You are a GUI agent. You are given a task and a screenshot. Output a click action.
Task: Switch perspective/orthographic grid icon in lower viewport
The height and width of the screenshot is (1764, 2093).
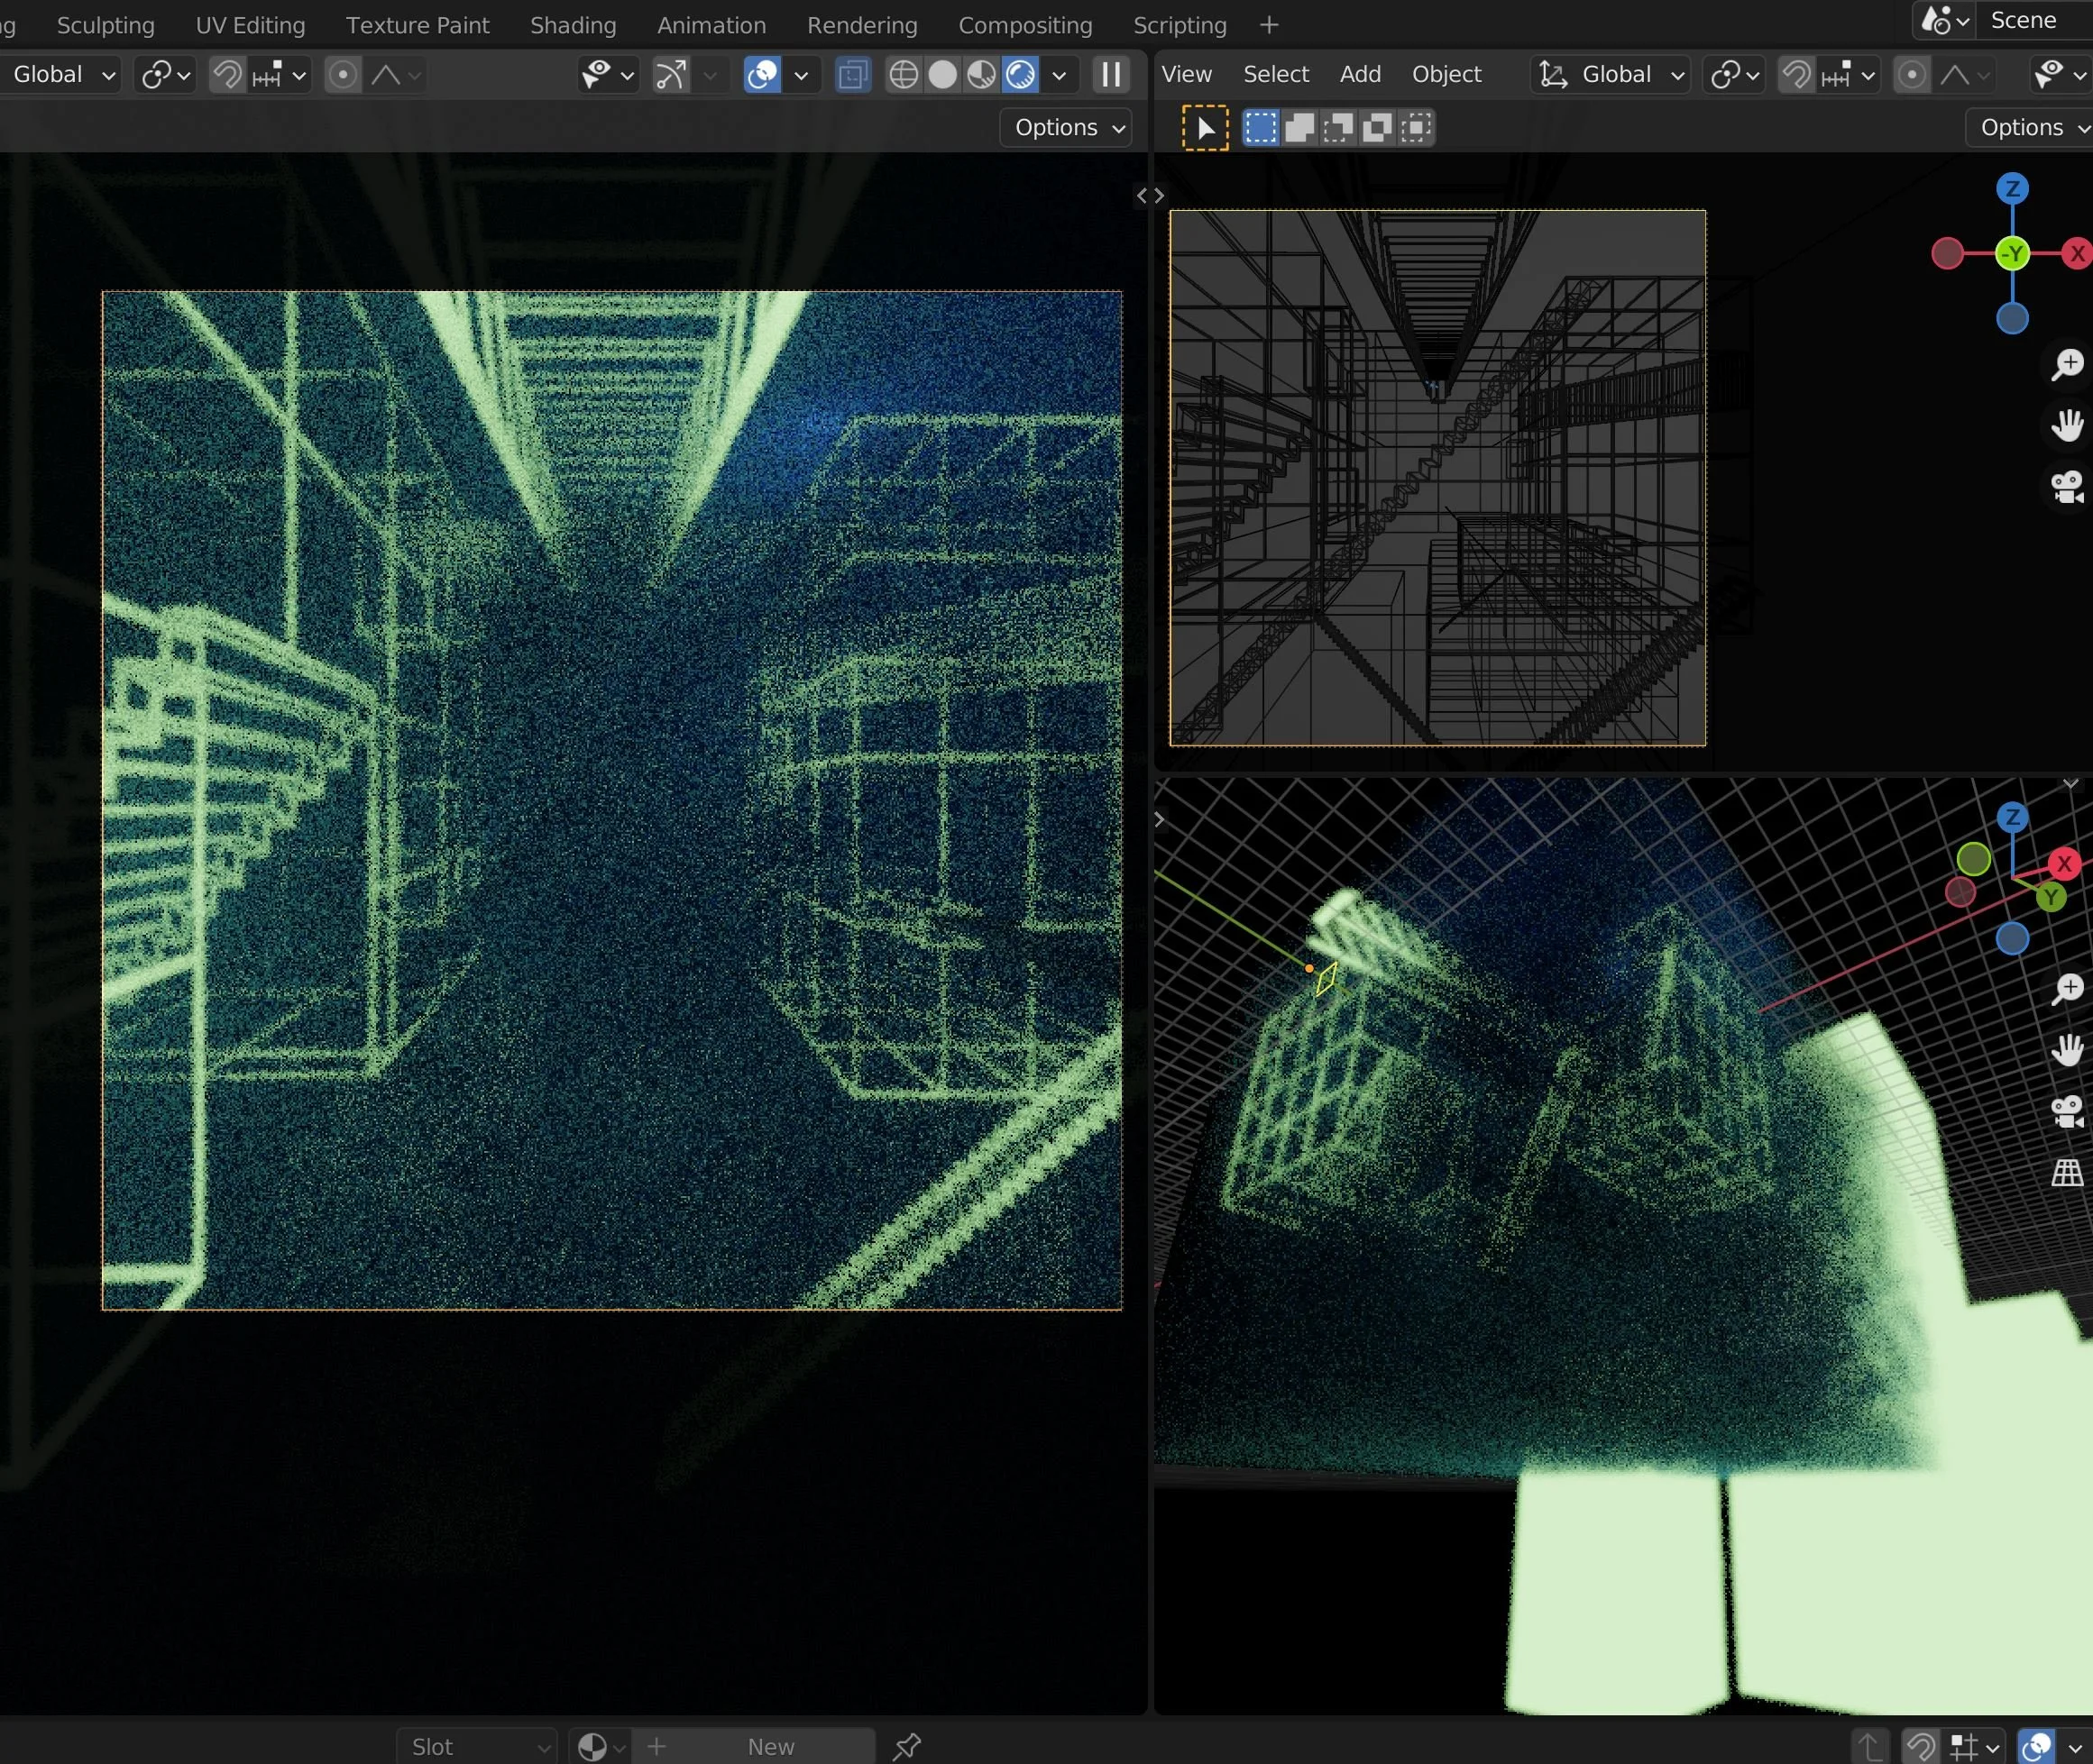2066,1172
